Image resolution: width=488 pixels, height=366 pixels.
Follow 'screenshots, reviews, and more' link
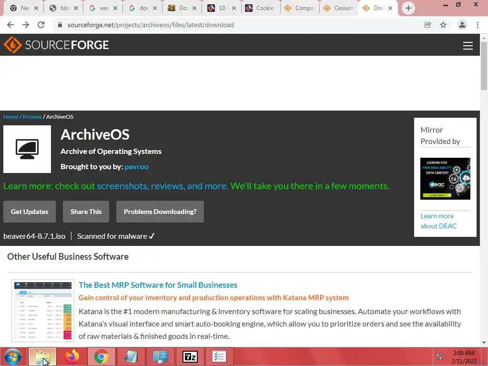click(x=162, y=186)
